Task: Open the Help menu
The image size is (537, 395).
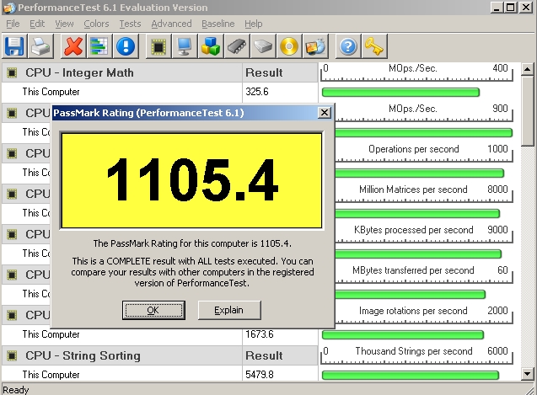Action: click(x=254, y=24)
